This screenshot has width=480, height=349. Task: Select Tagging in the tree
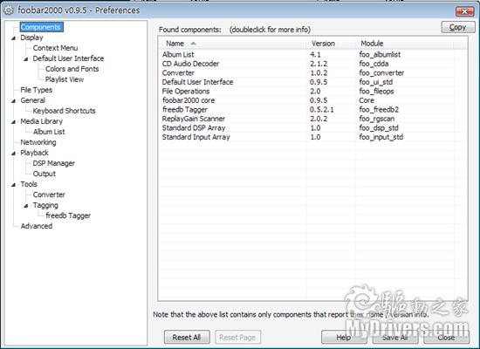click(45, 205)
